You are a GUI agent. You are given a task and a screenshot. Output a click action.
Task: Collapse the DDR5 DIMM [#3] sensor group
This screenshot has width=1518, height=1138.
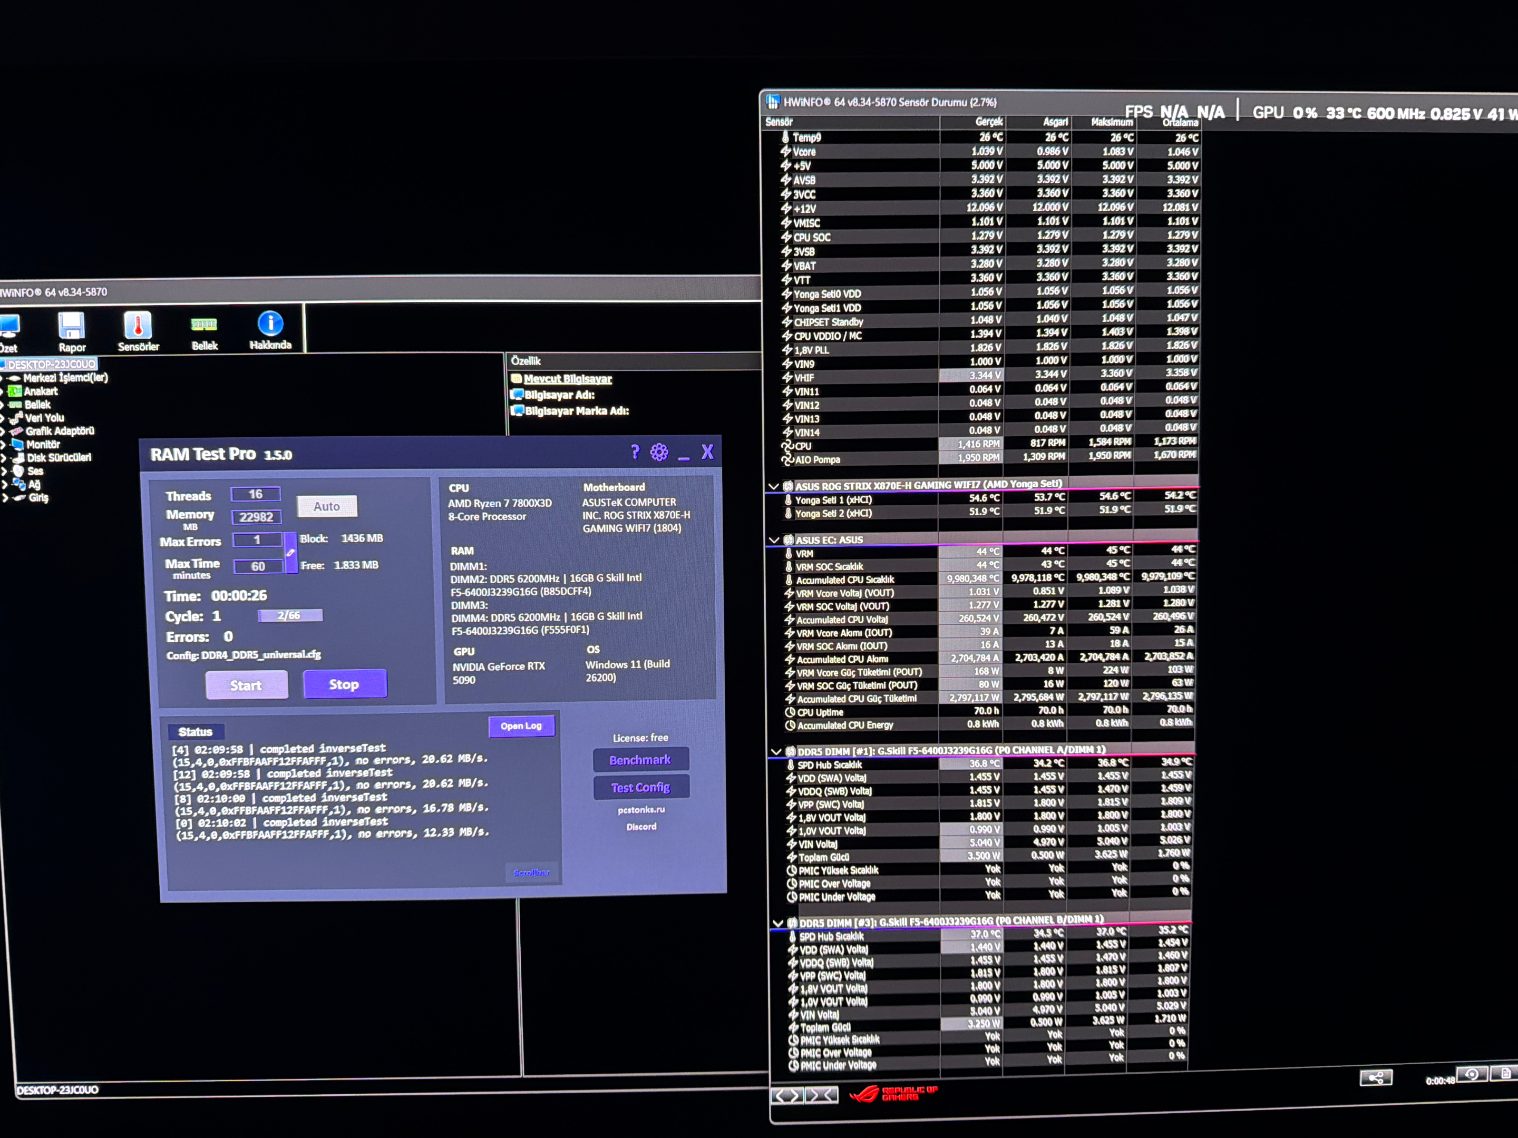[x=777, y=923]
